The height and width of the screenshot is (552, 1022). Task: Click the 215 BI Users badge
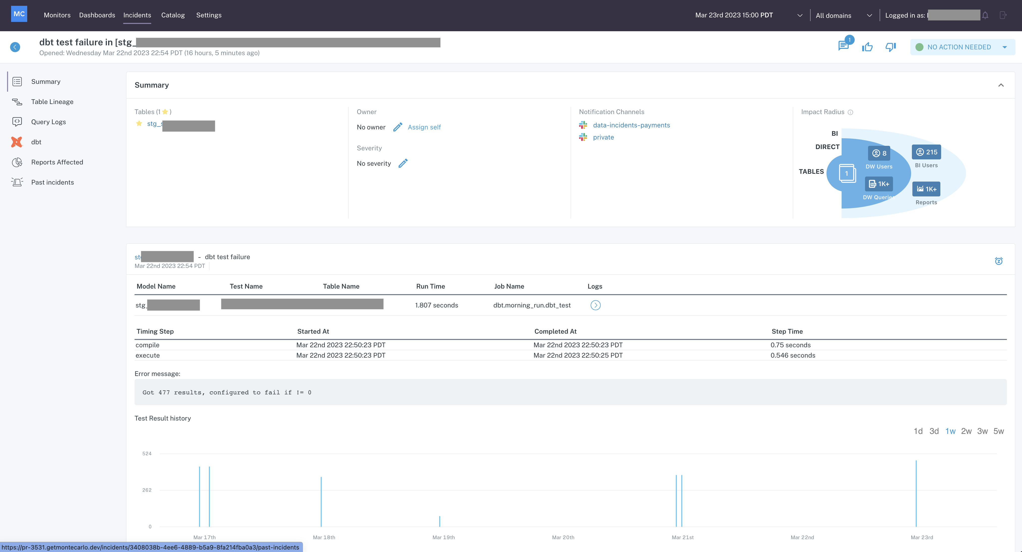click(x=927, y=152)
